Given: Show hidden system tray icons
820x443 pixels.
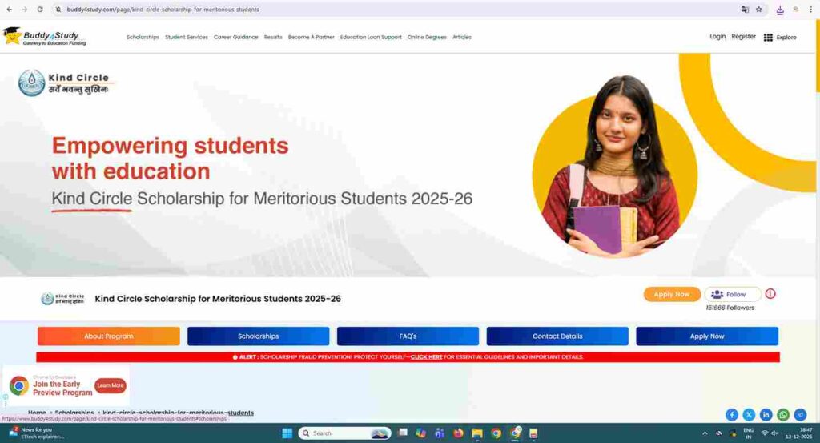Looking at the screenshot, I should pyautogui.click(x=705, y=433).
